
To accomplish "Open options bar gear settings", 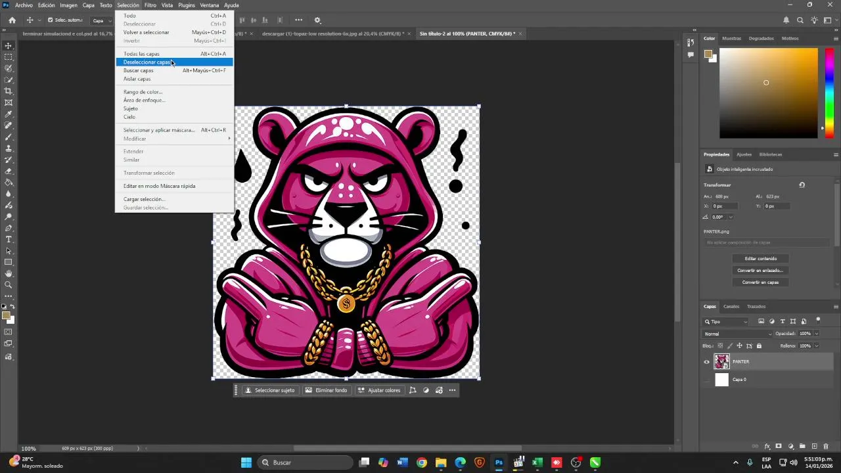I will click(317, 20).
